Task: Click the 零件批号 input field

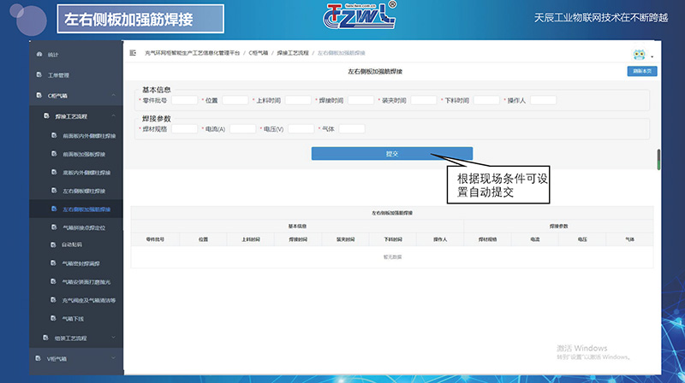Action: click(x=184, y=100)
